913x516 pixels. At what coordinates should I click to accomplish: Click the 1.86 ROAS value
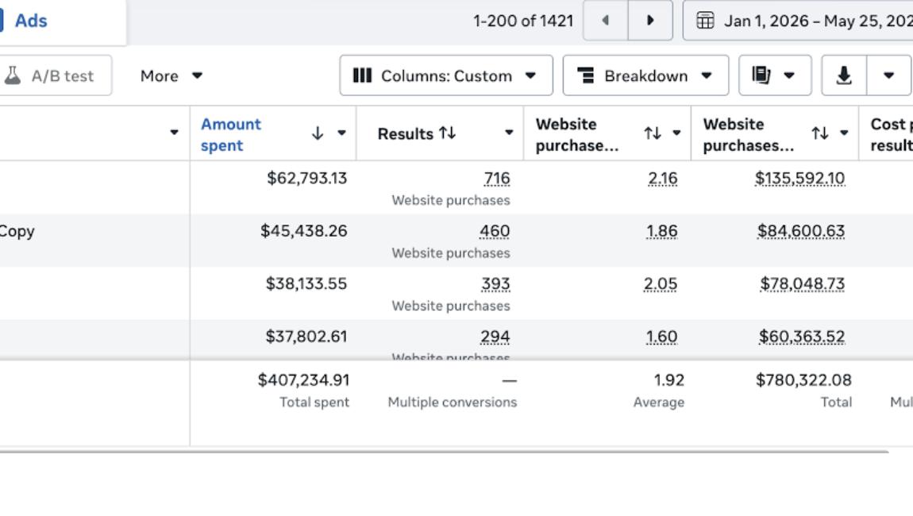662,231
